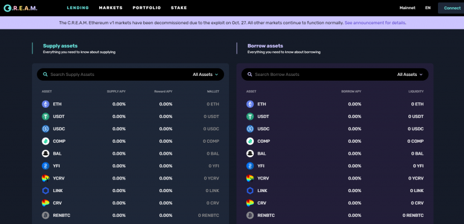Image resolution: width=464 pixels, height=224 pixels.
Task: Click ETH coin icon in Supply assets
Action: click(45, 104)
